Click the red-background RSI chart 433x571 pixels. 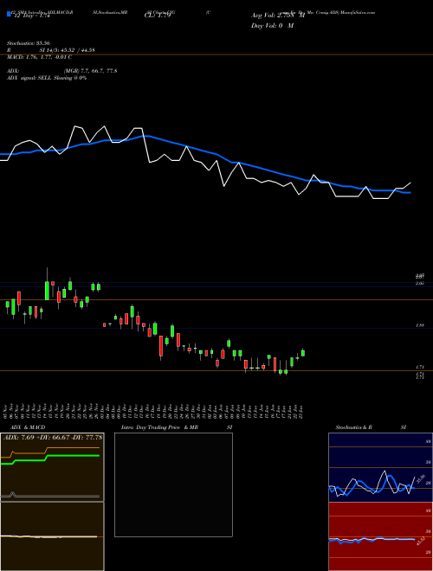[x=380, y=536]
